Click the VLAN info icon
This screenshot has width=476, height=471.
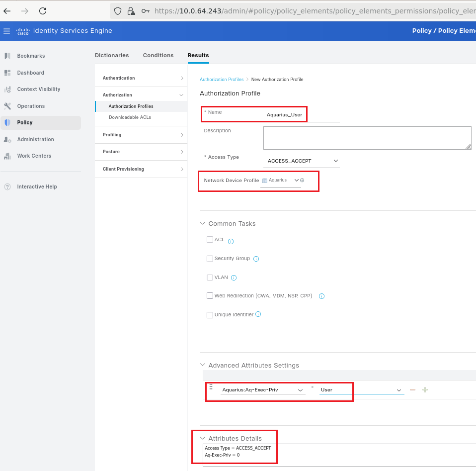(x=234, y=278)
